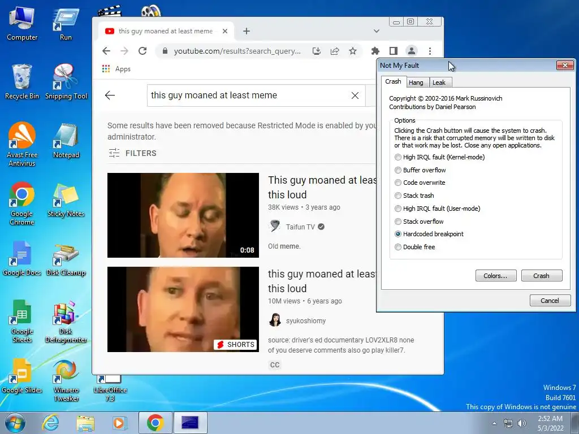Open Chrome extensions puzzle icon
The image size is (579, 434).
point(375,51)
